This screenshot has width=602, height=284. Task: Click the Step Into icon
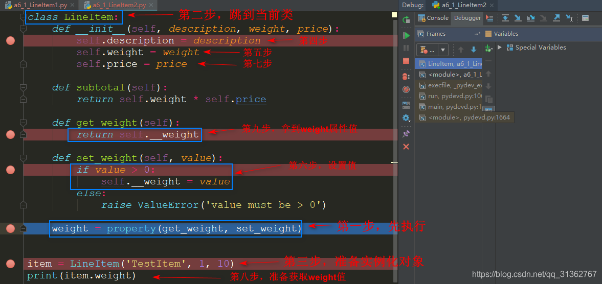518,18
